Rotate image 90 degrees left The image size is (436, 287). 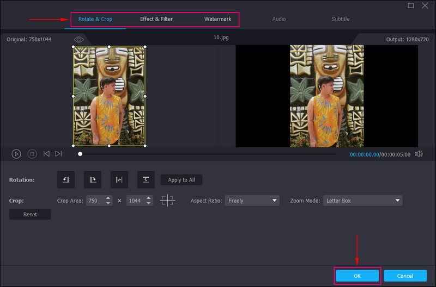[66, 180]
